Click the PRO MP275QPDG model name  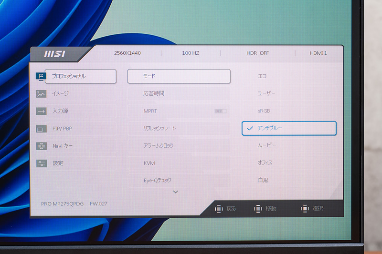pos(63,203)
